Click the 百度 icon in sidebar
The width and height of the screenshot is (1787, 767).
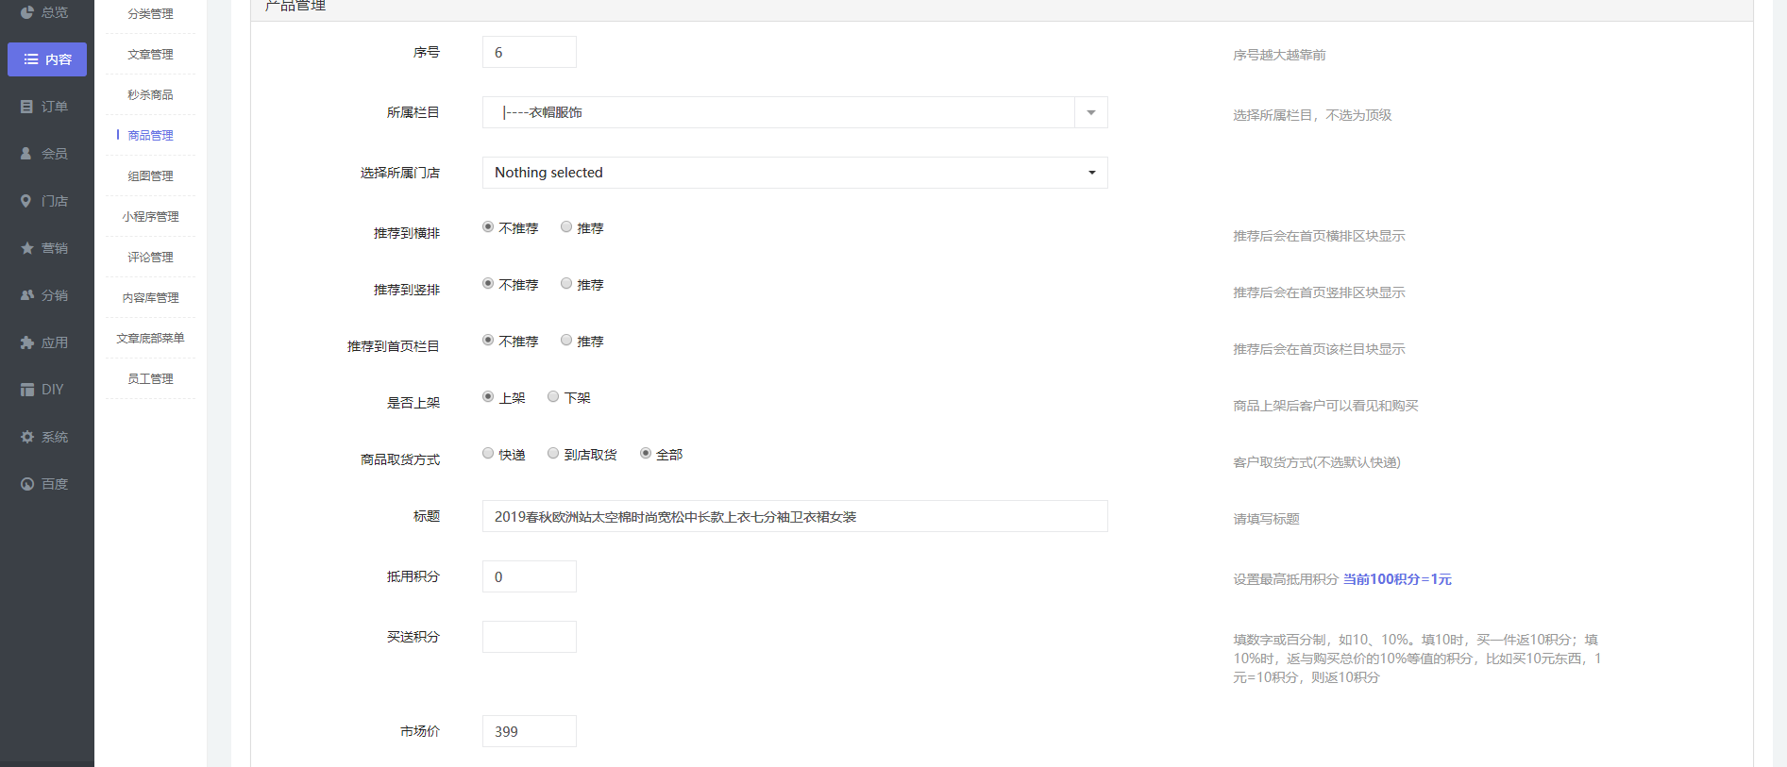coord(27,484)
